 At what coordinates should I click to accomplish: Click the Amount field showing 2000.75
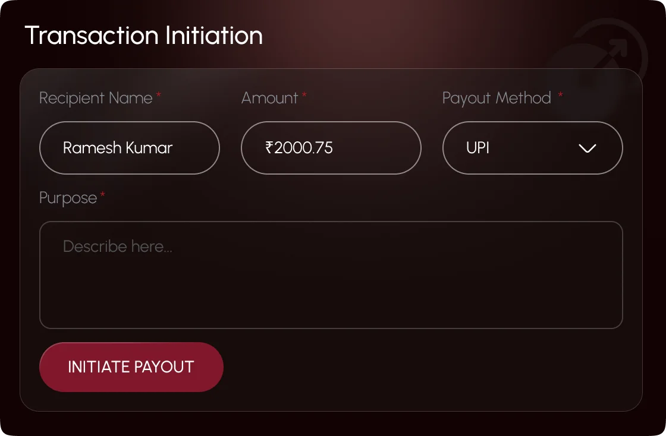click(331, 148)
